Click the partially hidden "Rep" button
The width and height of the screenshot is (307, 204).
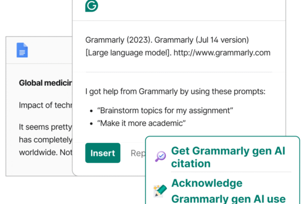pyautogui.click(x=137, y=153)
